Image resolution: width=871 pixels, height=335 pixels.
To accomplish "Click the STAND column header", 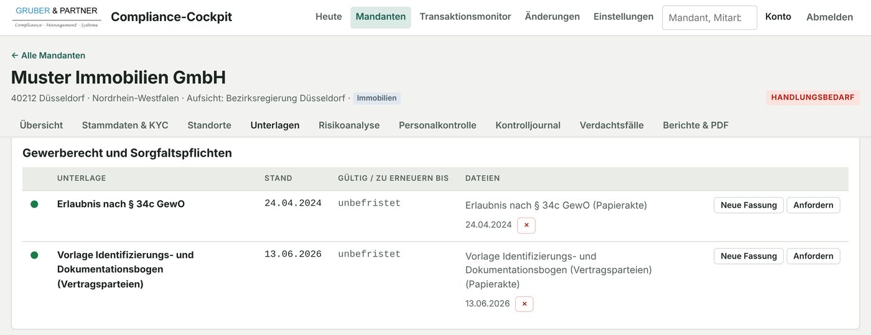I will pos(278,178).
